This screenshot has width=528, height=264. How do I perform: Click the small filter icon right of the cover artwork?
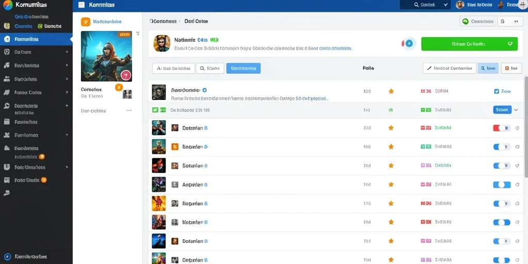[x=137, y=34]
